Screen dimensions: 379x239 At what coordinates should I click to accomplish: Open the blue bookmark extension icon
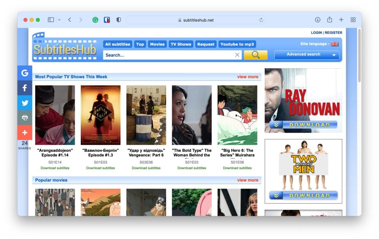[107, 20]
